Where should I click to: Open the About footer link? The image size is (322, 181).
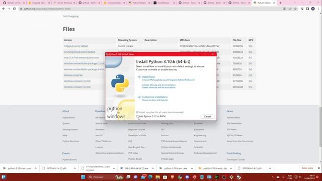coord(66,111)
